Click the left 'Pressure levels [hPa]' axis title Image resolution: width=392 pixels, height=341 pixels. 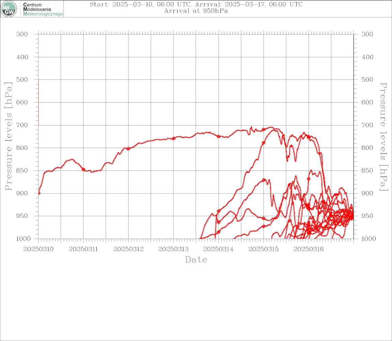(x=8, y=136)
